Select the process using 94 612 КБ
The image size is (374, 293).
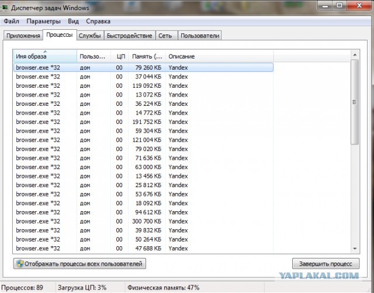tap(143, 212)
